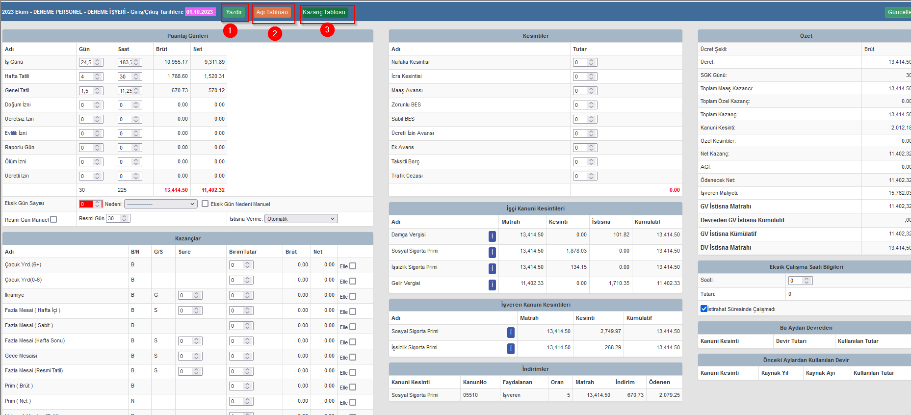The height and width of the screenshot is (415, 911).
Task: Click the İndirimler section header
Action: [x=536, y=369]
